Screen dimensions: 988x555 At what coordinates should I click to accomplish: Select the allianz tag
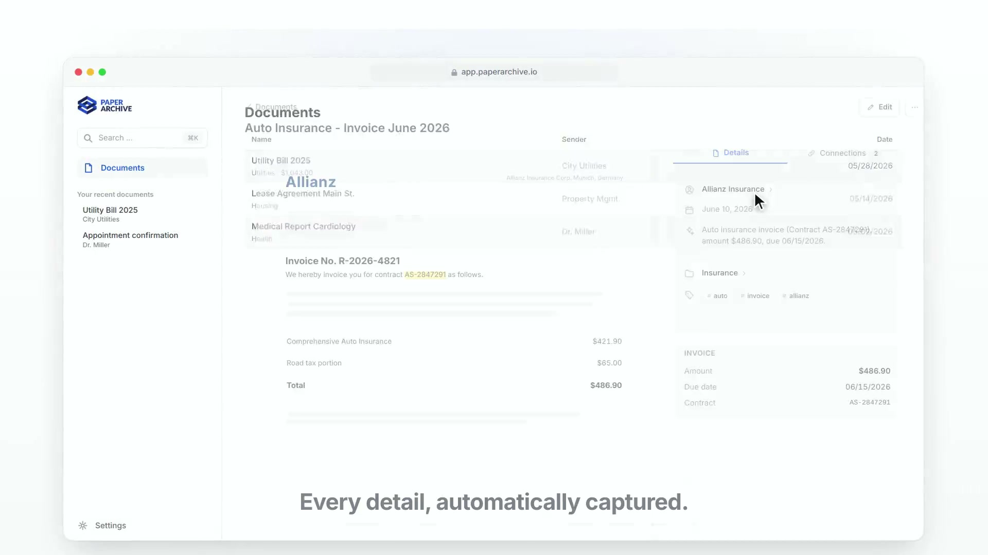click(796, 296)
